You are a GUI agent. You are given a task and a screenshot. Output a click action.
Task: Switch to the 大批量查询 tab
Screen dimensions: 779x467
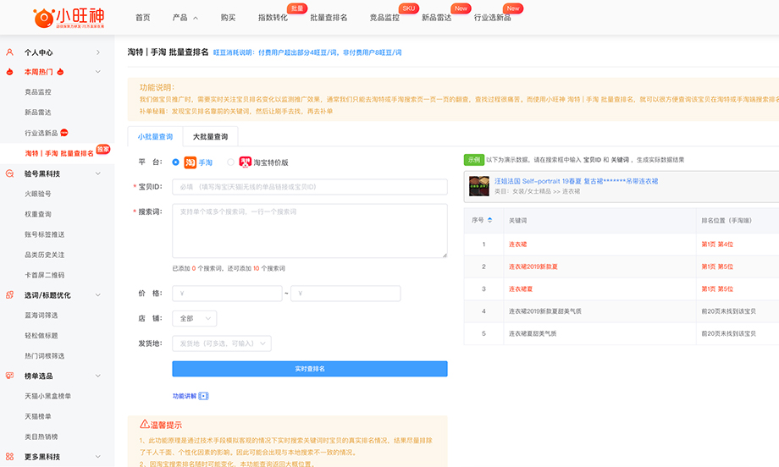tap(210, 136)
